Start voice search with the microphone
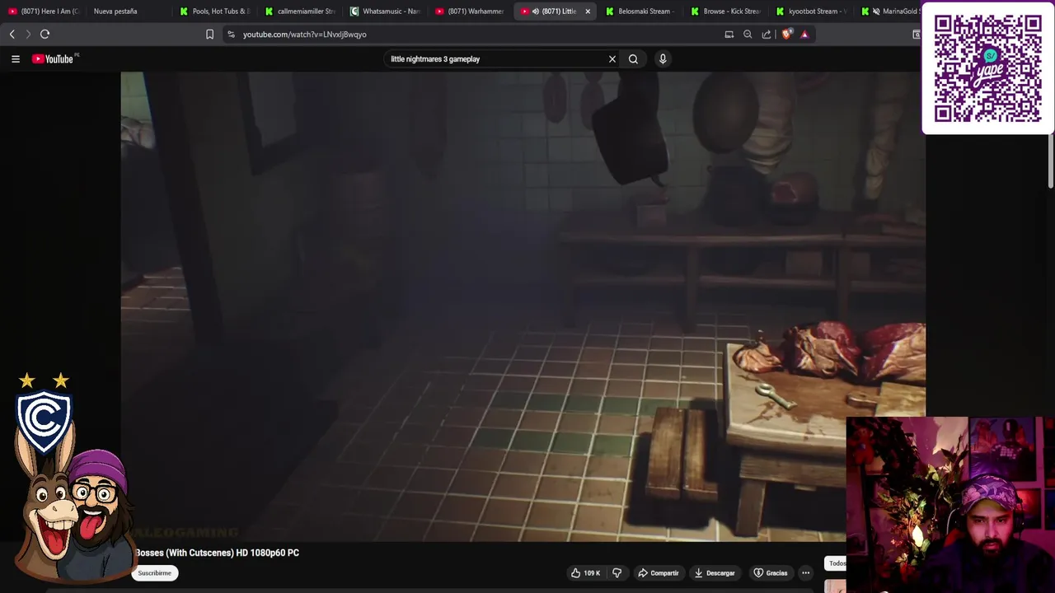 click(663, 58)
